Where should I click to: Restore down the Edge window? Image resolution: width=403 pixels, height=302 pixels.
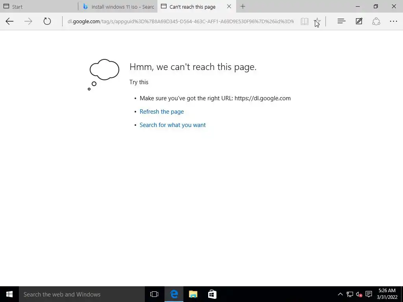pyautogui.click(x=376, y=6)
